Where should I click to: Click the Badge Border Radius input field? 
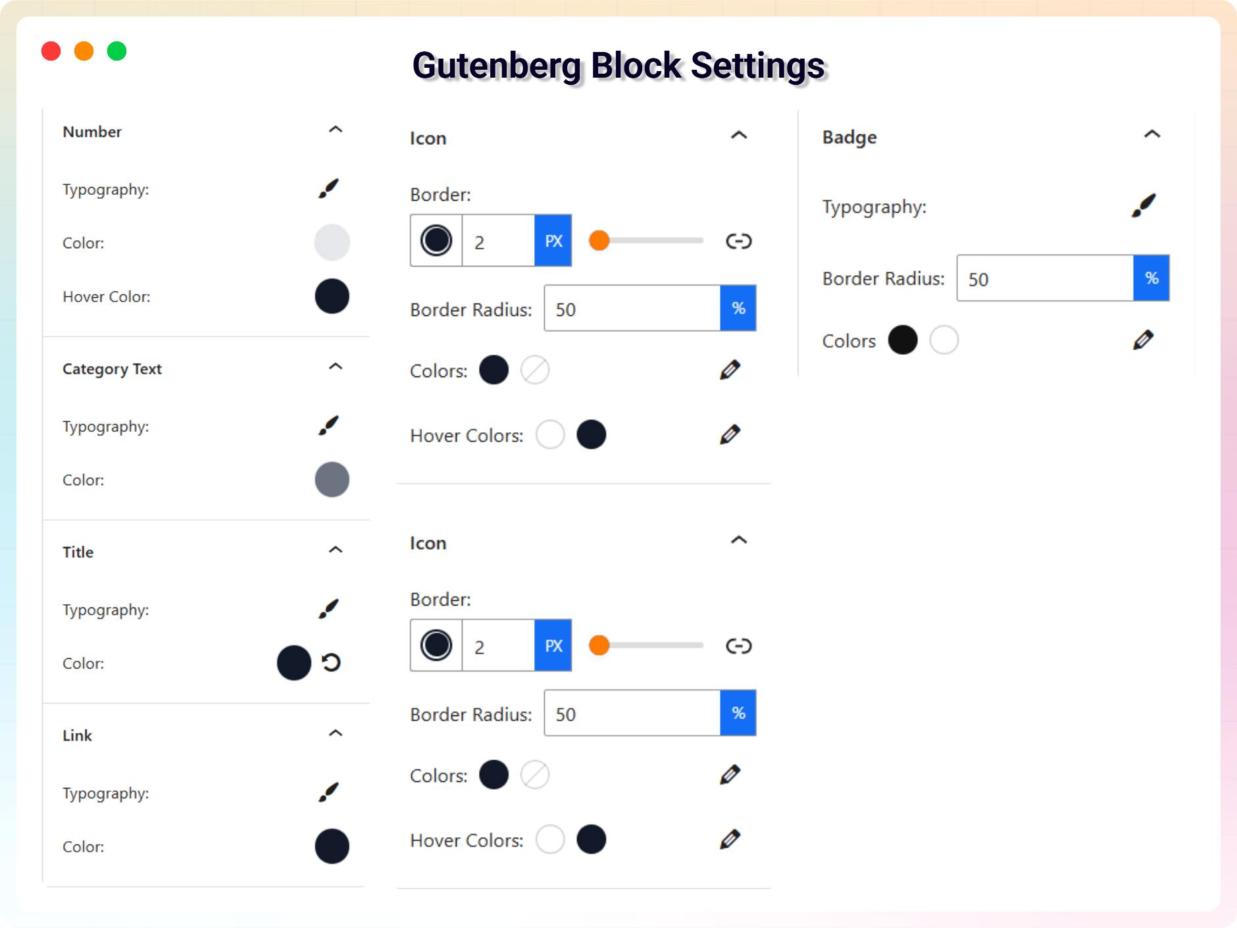point(1044,278)
